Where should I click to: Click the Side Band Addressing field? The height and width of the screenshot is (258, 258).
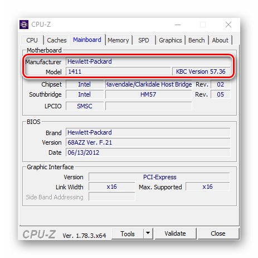click(x=112, y=197)
